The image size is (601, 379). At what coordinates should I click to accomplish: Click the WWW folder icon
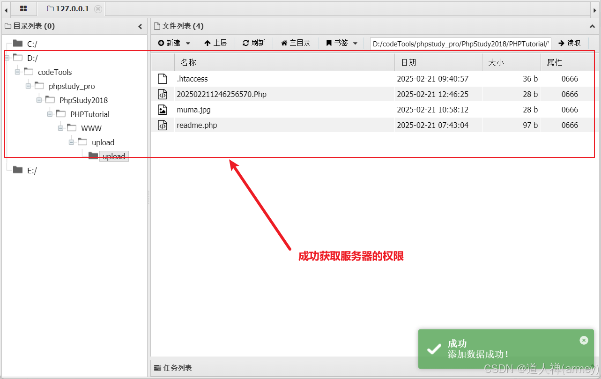click(72, 127)
